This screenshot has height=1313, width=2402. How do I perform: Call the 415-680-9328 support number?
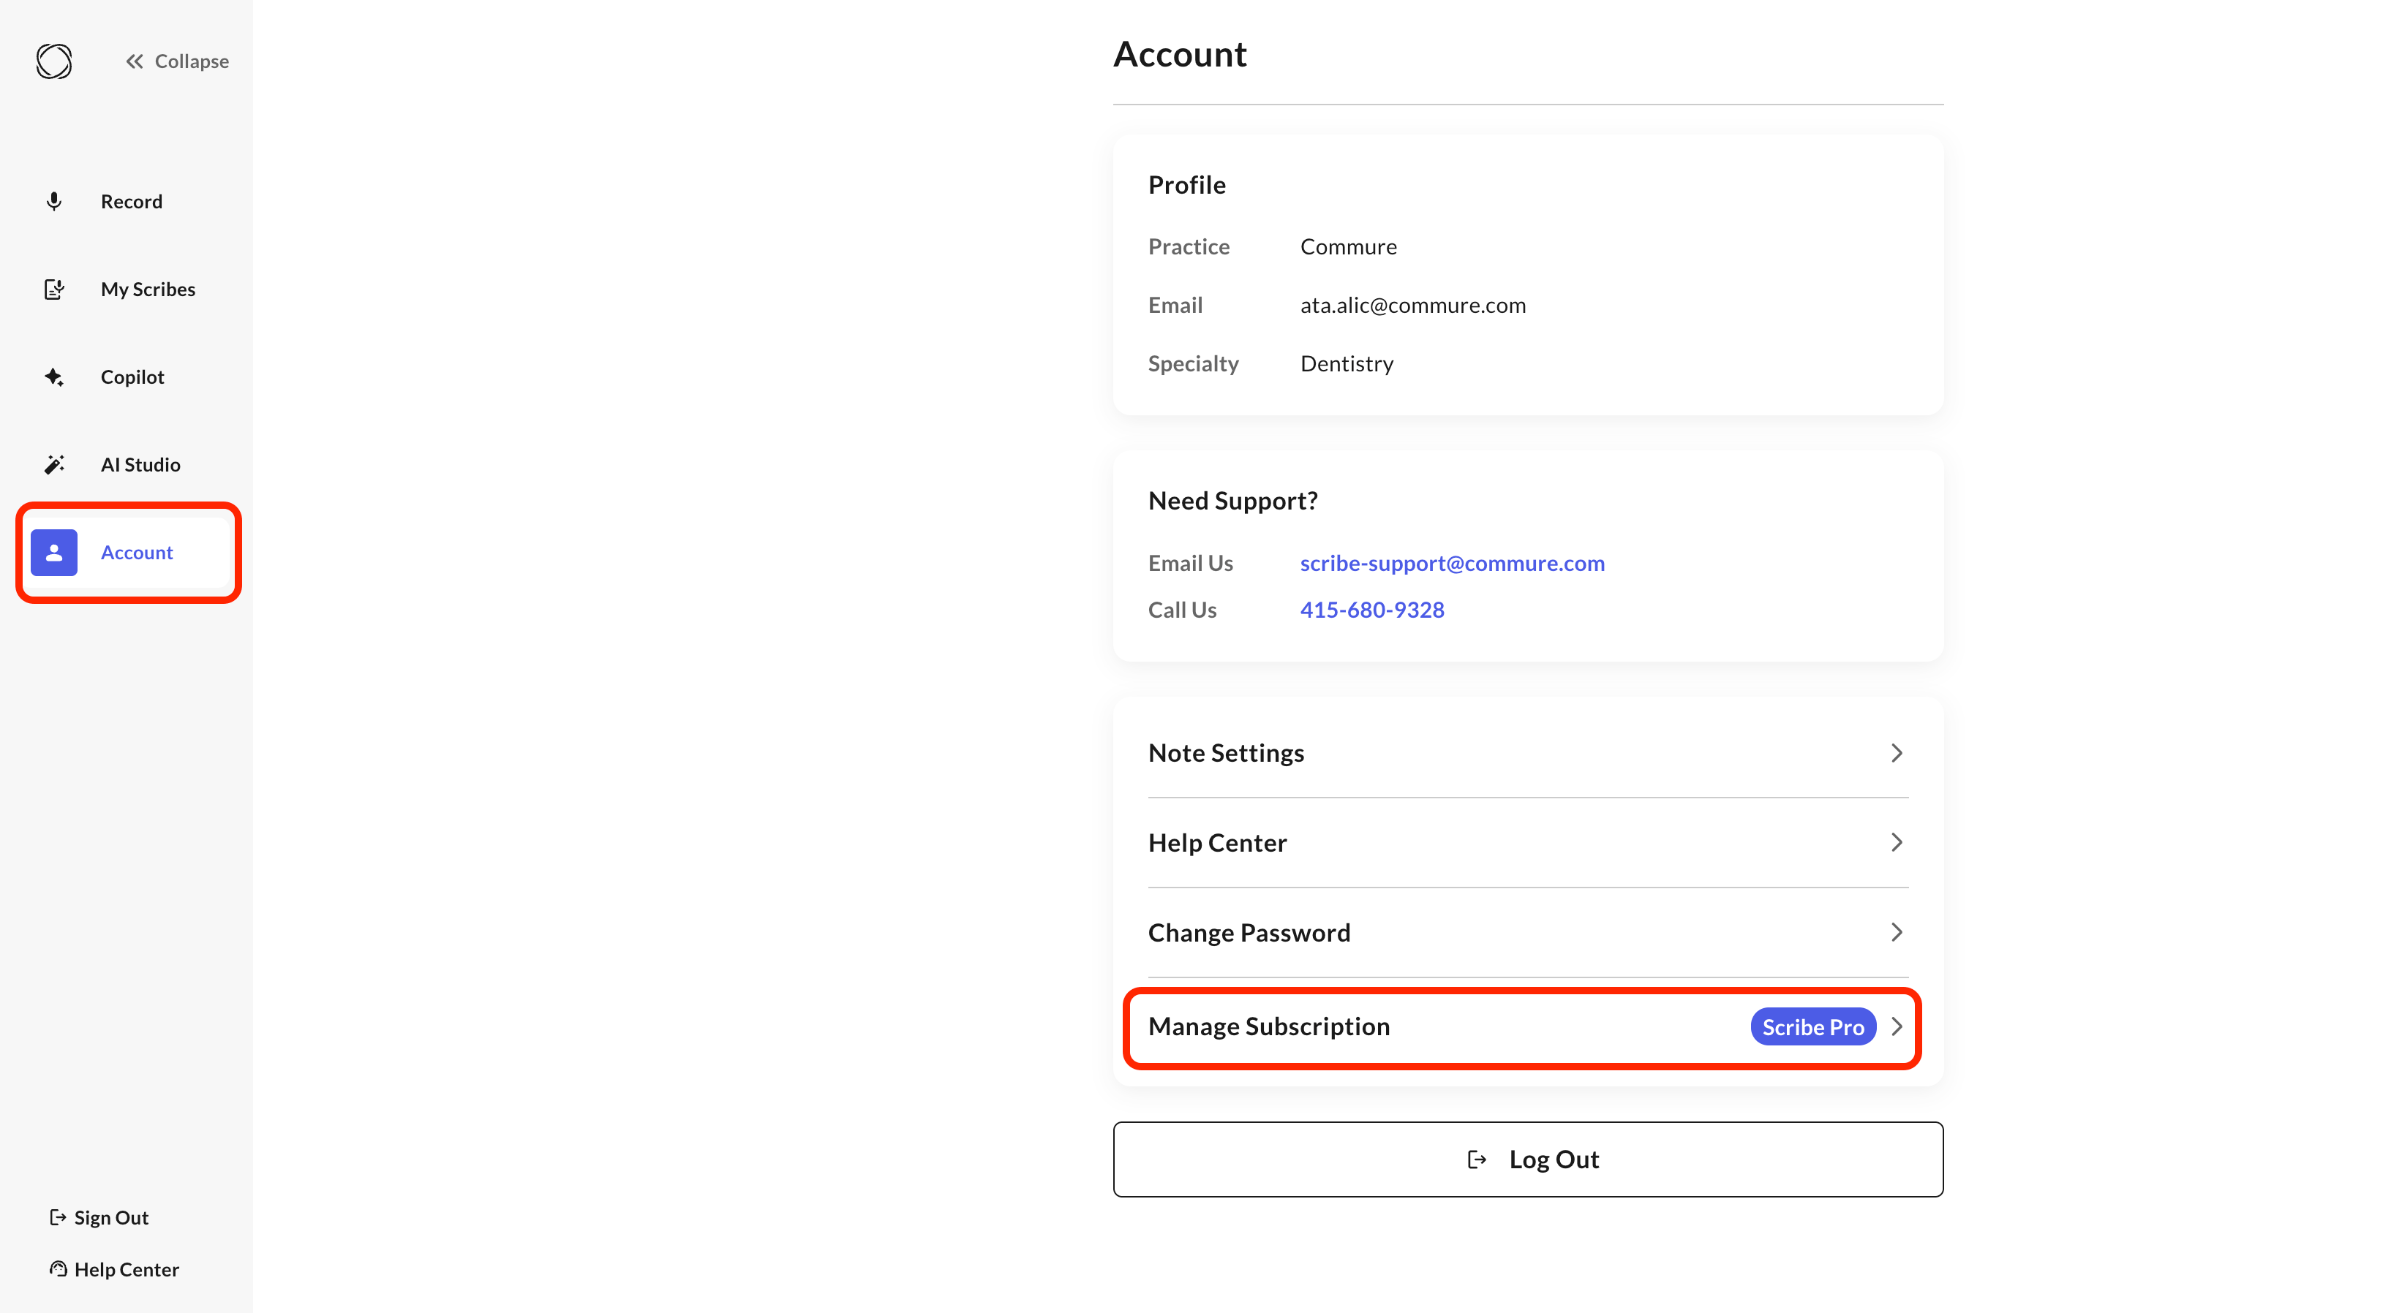coord(1371,610)
